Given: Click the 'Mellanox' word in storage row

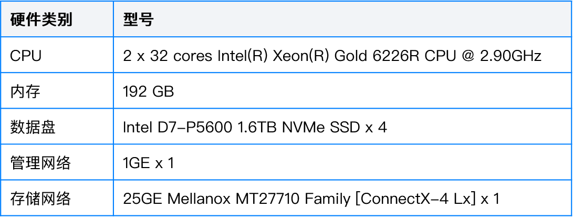Looking at the screenshot, I should tap(199, 199).
